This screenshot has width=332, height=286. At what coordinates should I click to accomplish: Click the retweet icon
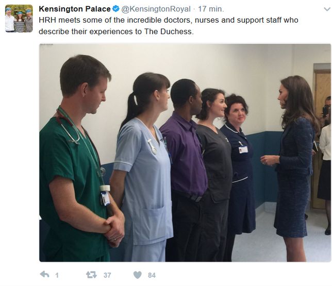point(91,275)
